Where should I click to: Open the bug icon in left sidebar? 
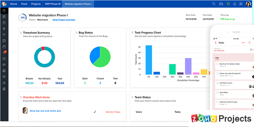[4, 29]
